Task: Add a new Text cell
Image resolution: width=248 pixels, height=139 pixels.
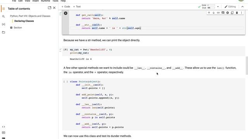Action: click(77, 7)
